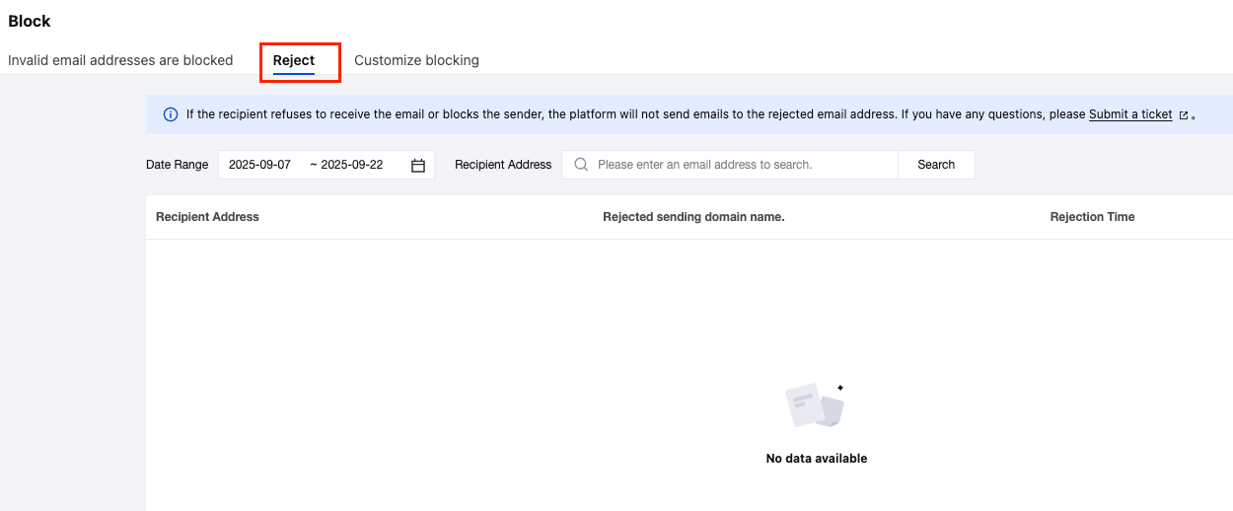The width and height of the screenshot is (1233, 511).
Task: Click the end date 2025-09-22 field
Action: coord(352,165)
